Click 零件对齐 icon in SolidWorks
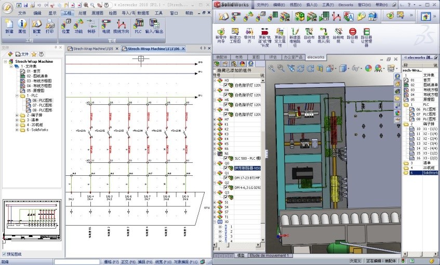The height and width of the screenshot is (265, 440). click(x=249, y=36)
